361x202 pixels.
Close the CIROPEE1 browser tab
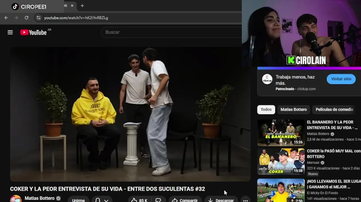point(72,6)
